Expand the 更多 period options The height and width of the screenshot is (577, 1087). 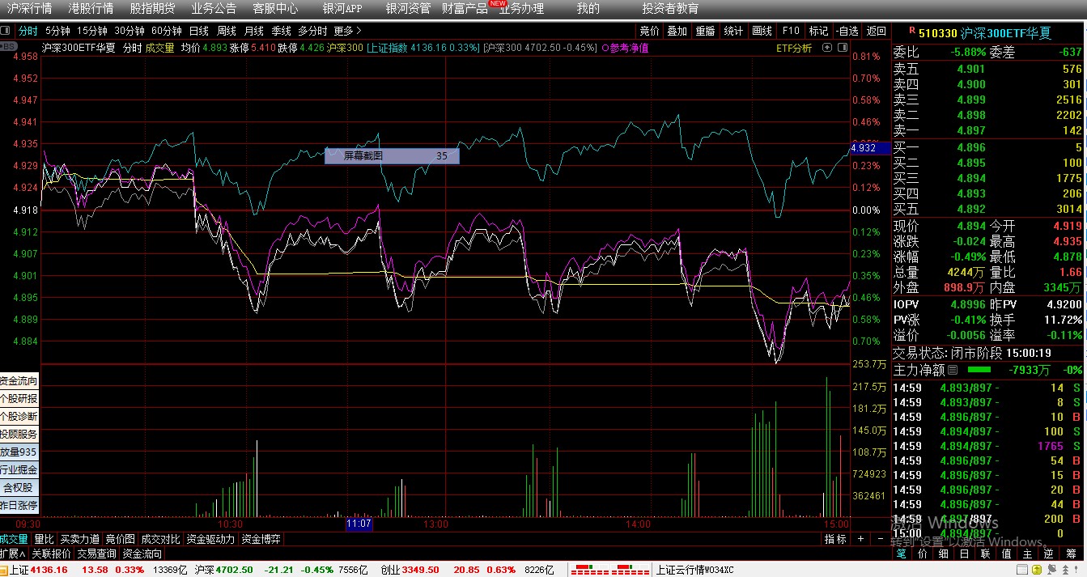[x=347, y=31]
